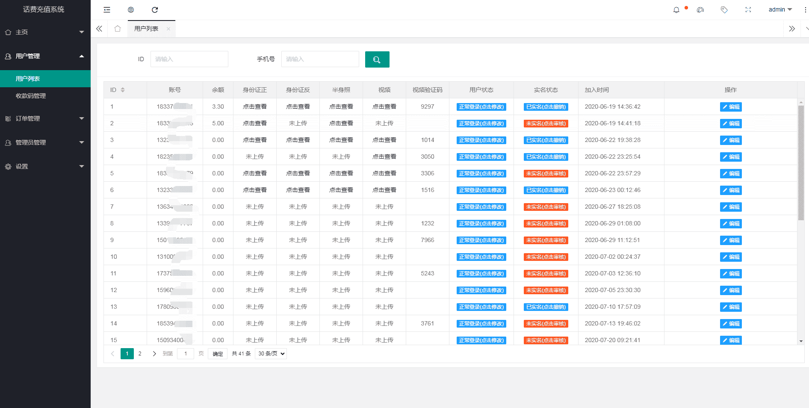Switch to the 用户列表 tab
The image size is (809, 408).
click(146, 29)
